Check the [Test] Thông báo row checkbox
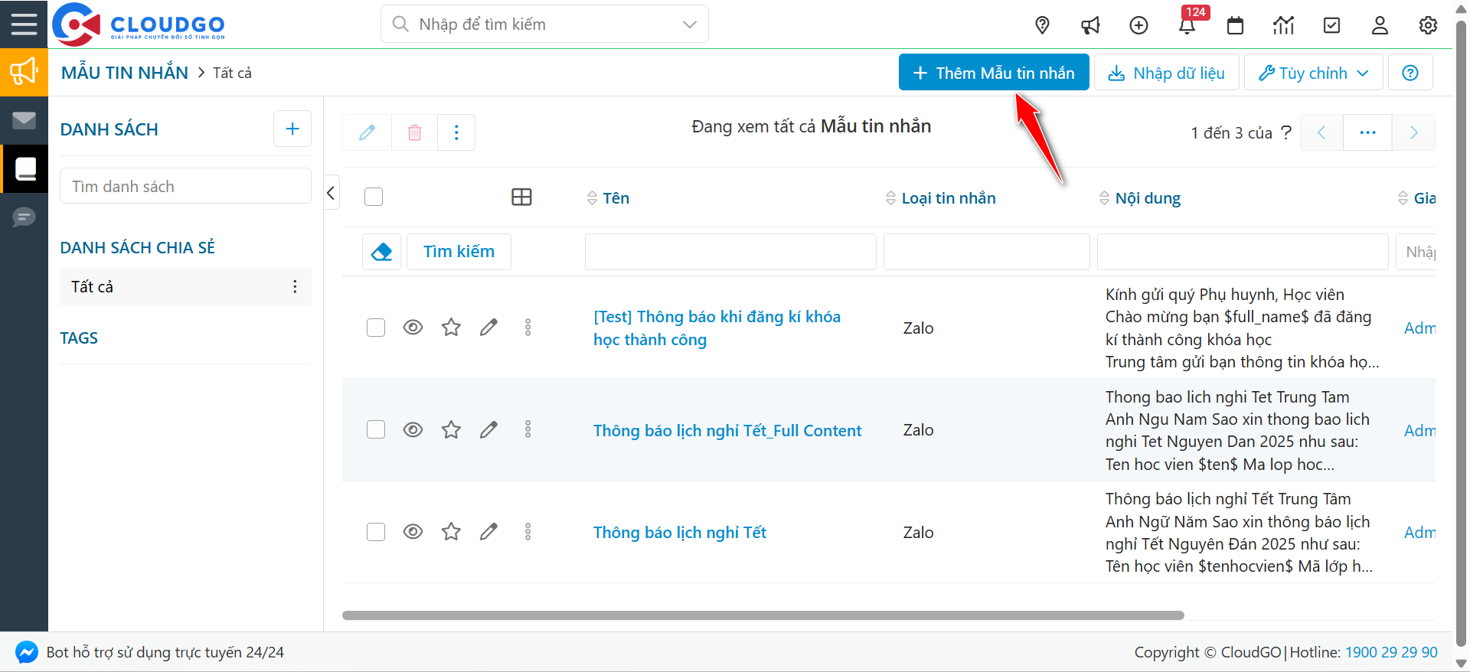The height and width of the screenshot is (672, 1470). click(x=376, y=328)
